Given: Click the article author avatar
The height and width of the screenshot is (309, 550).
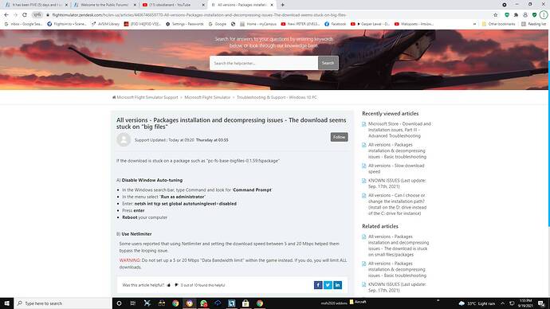Looking at the screenshot, I should [124, 139].
